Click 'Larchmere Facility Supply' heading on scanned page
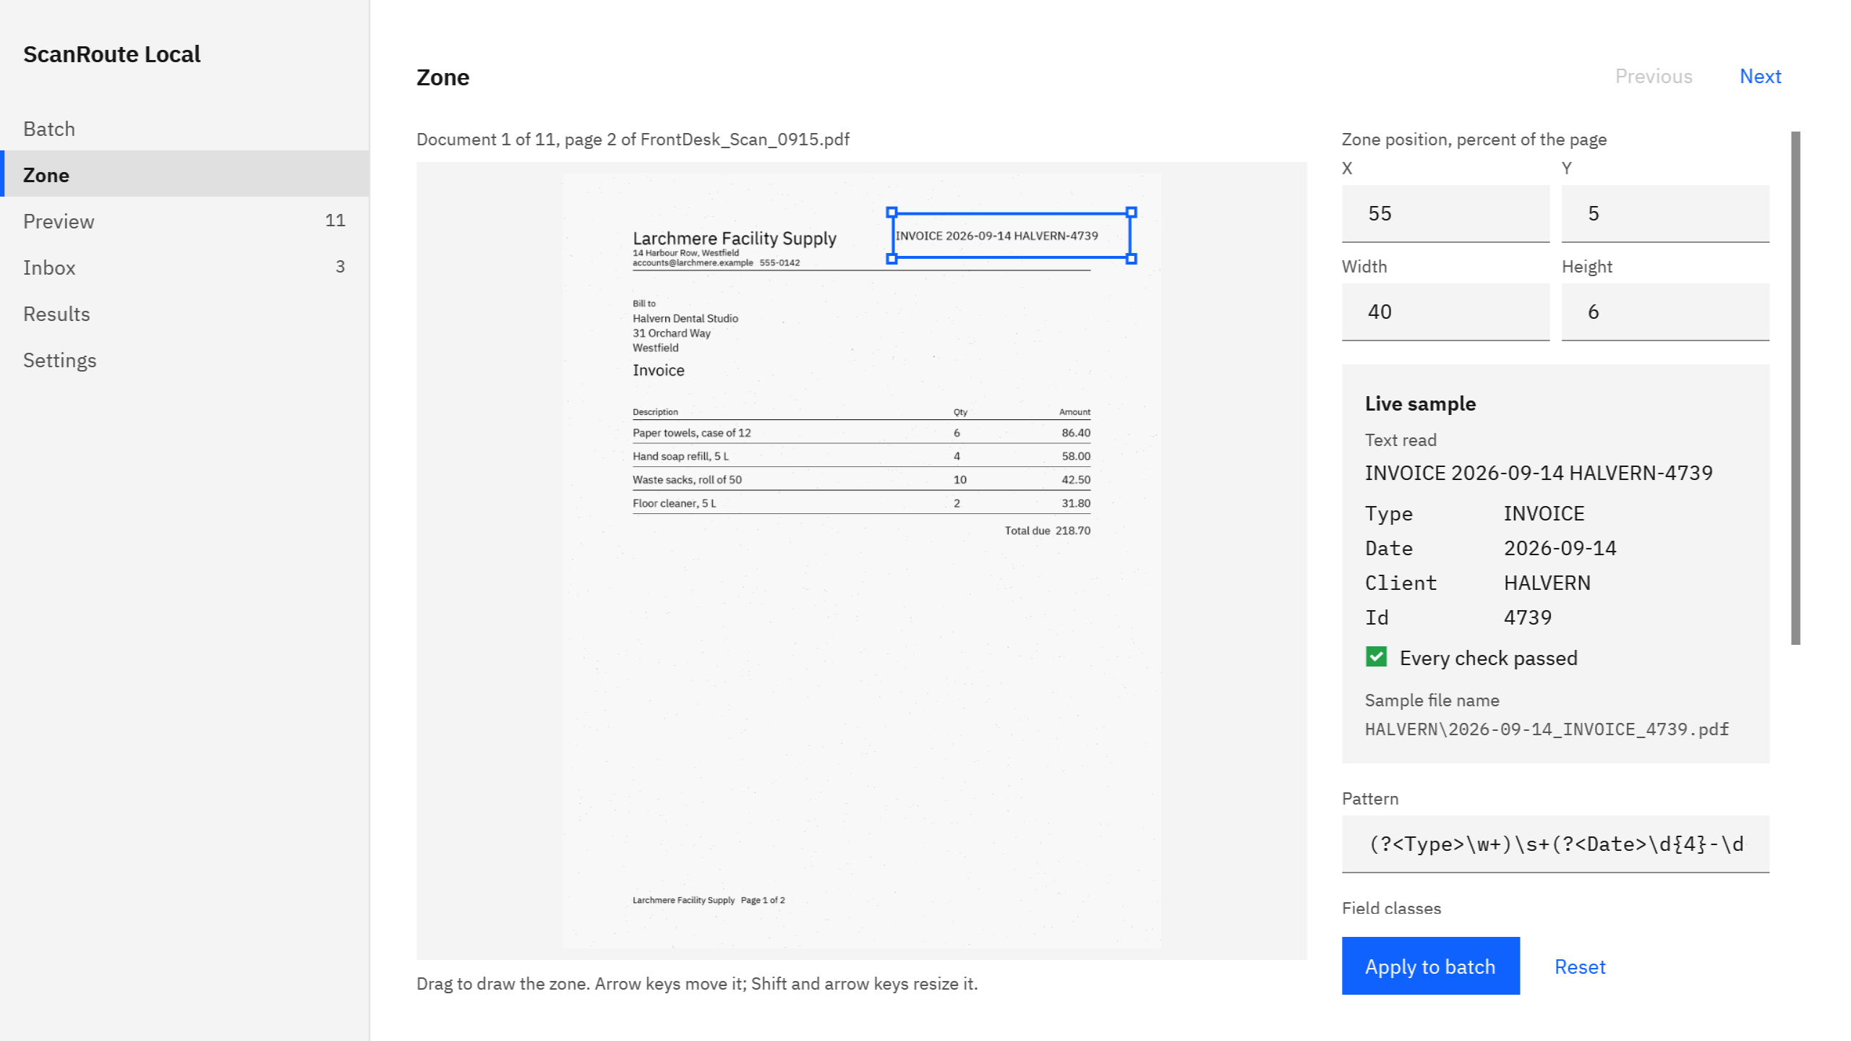1851x1041 pixels. (x=734, y=239)
